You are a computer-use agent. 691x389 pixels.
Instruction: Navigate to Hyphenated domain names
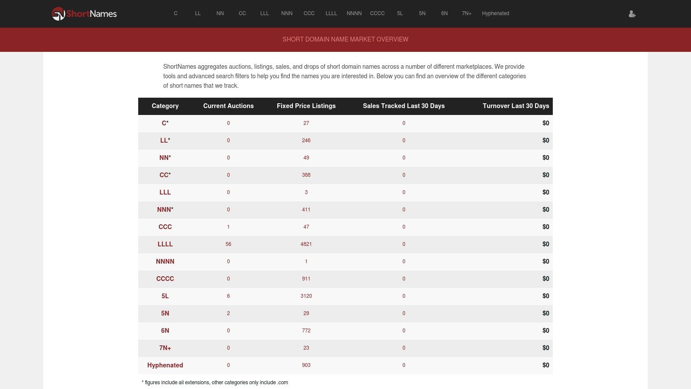[x=495, y=13]
